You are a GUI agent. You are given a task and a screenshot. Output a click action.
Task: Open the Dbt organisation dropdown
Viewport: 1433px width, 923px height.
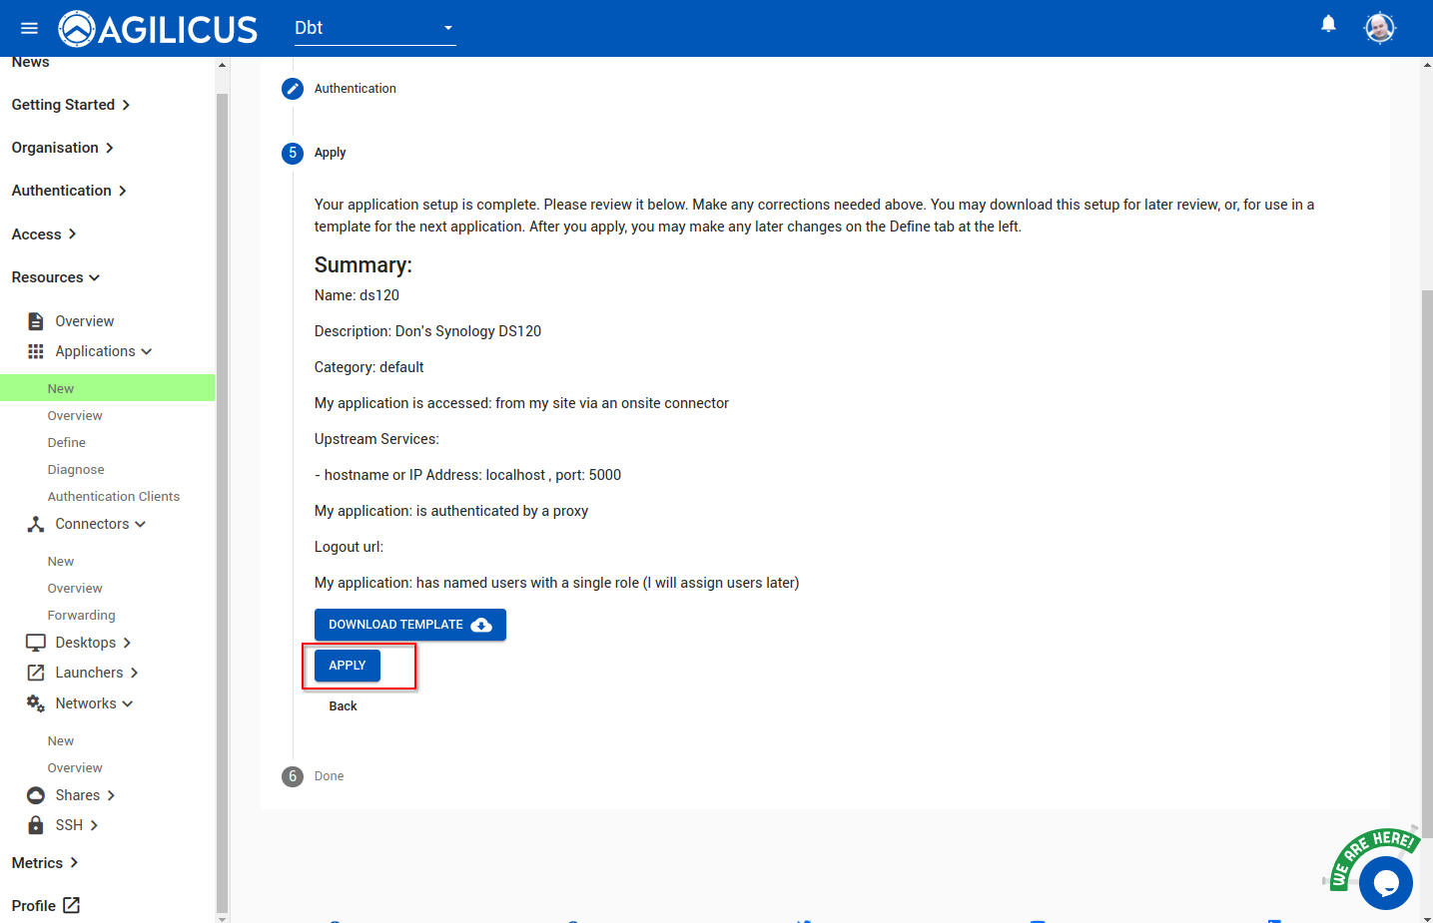pos(374,28)
